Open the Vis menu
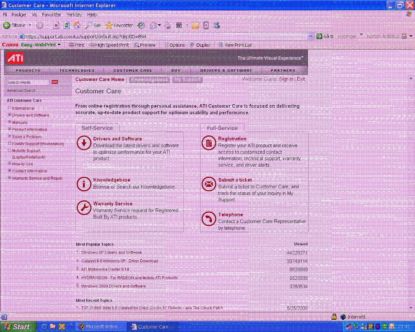 (x=35, y=15)
